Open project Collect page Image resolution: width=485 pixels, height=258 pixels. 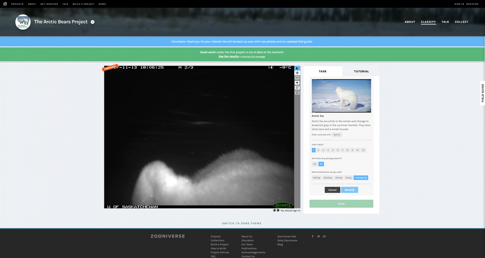462,22
